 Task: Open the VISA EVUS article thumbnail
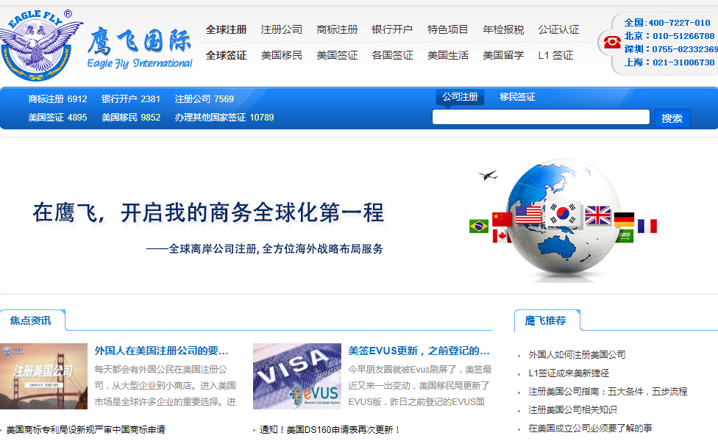[x=296, y=376]
